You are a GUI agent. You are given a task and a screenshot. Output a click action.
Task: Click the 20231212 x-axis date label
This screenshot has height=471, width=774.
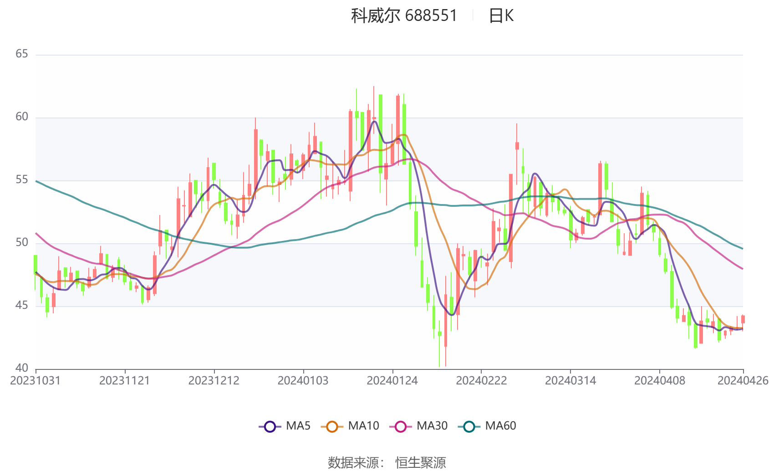pos(214,381)
